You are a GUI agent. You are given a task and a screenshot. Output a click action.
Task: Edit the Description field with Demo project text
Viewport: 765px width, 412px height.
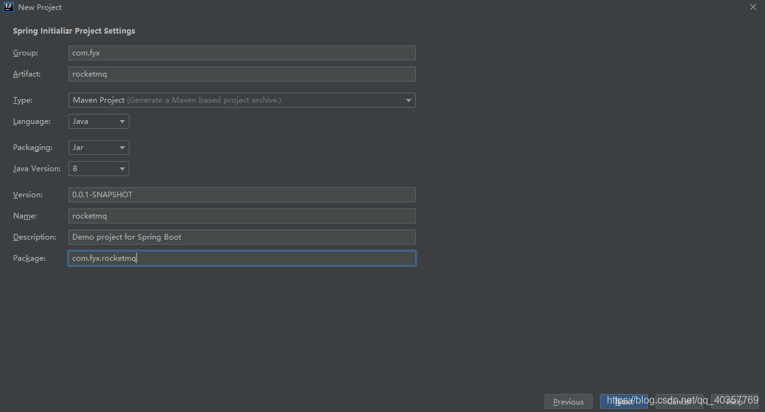[242, 237]
